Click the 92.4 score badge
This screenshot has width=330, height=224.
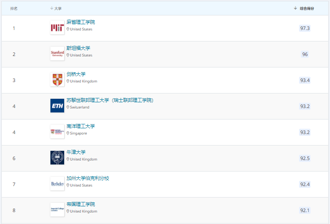(x=305, y=184)
